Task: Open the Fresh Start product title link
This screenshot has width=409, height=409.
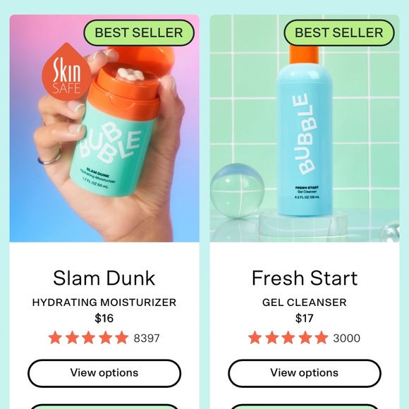Action: pyautogui.click(x=305, y=278)
